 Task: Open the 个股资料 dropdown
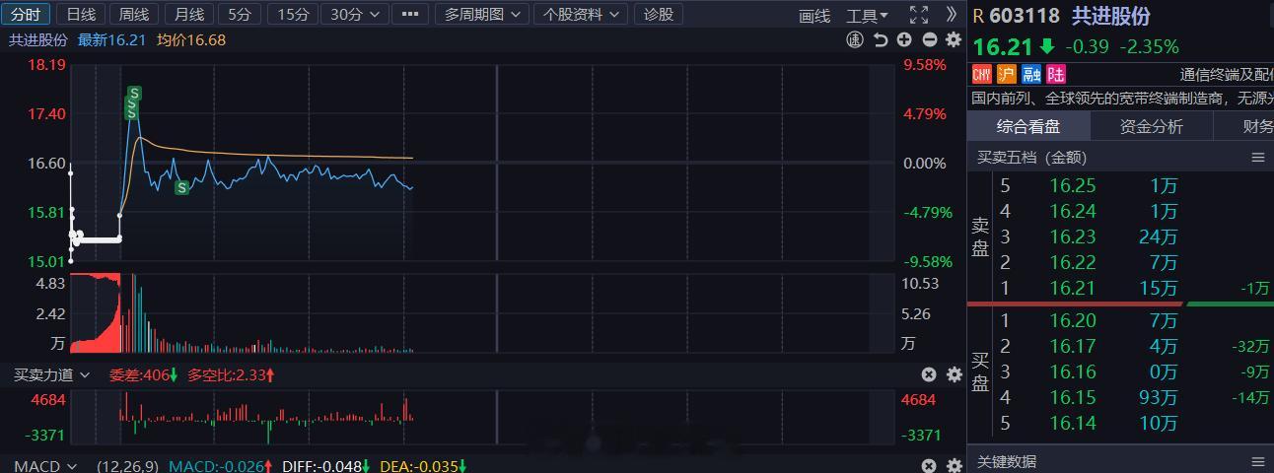581,14
